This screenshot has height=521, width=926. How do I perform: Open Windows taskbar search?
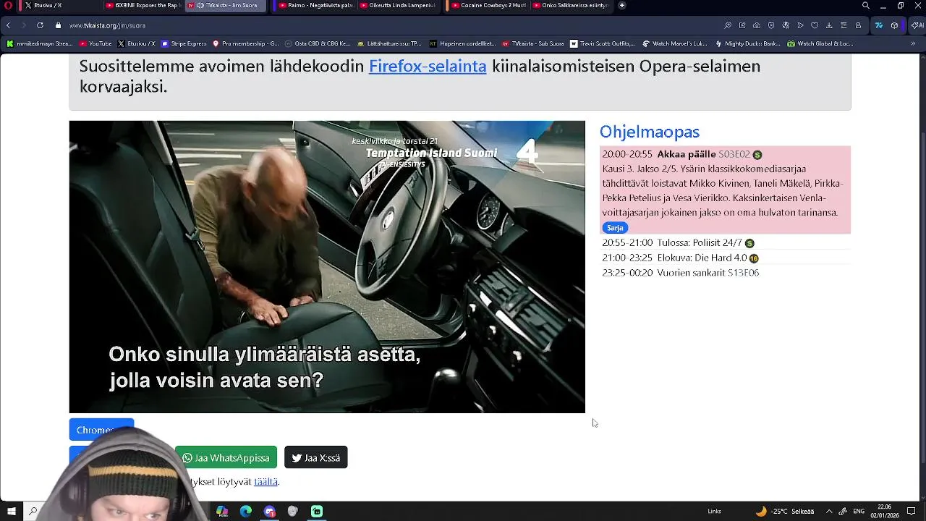click(33, 511)
